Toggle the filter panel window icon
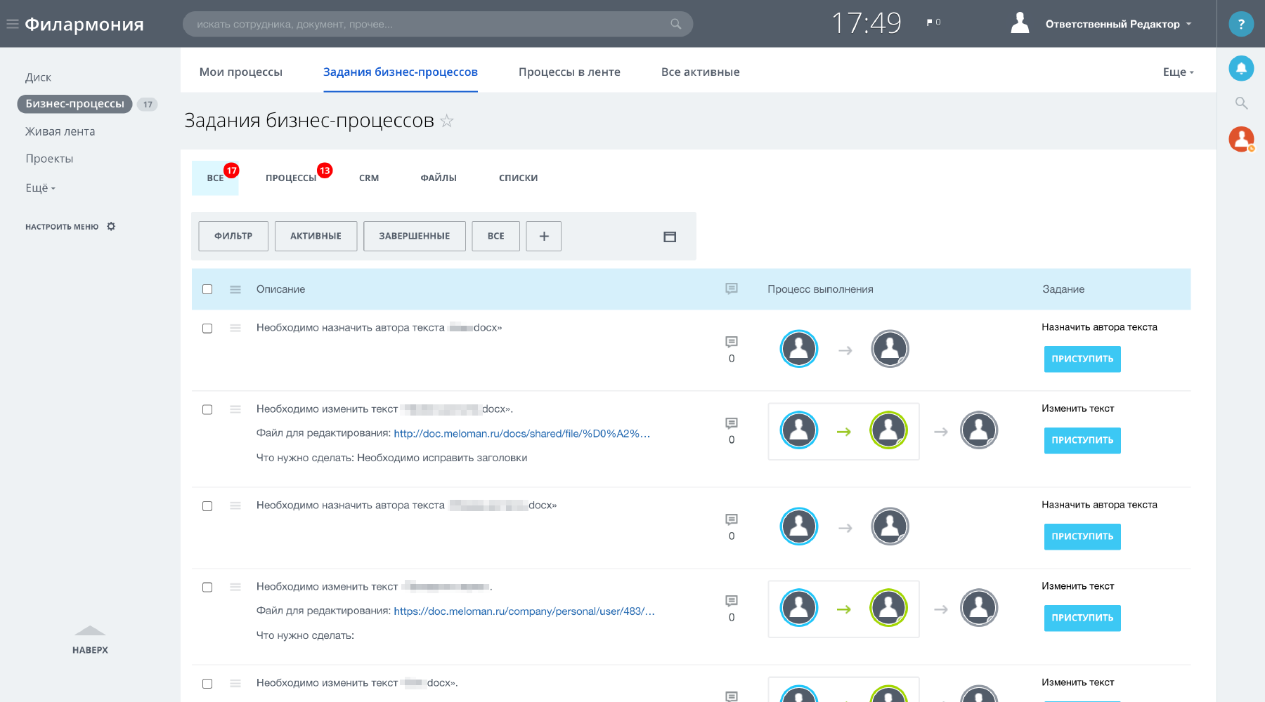1265x702 pixels. click(x=670, y=237)
